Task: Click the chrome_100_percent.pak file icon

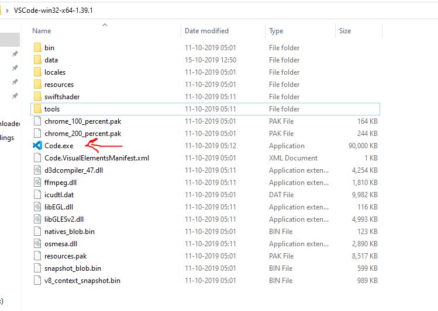Action: coord(37,121)
